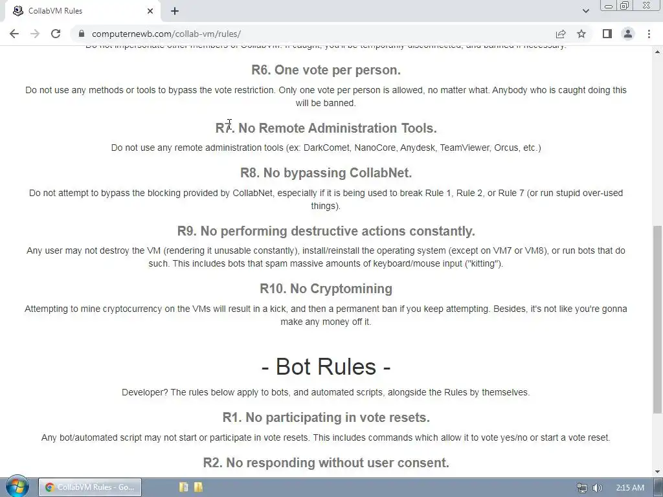Viewport: 663px width, 497px height.
Task: Click heading R10. No Cryptomining
Action: (x=326, y=288)
